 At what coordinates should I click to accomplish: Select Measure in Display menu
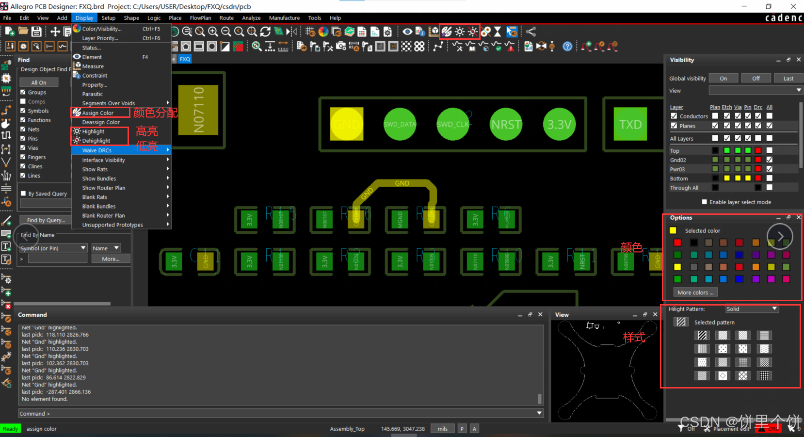[x=93, y=66]
